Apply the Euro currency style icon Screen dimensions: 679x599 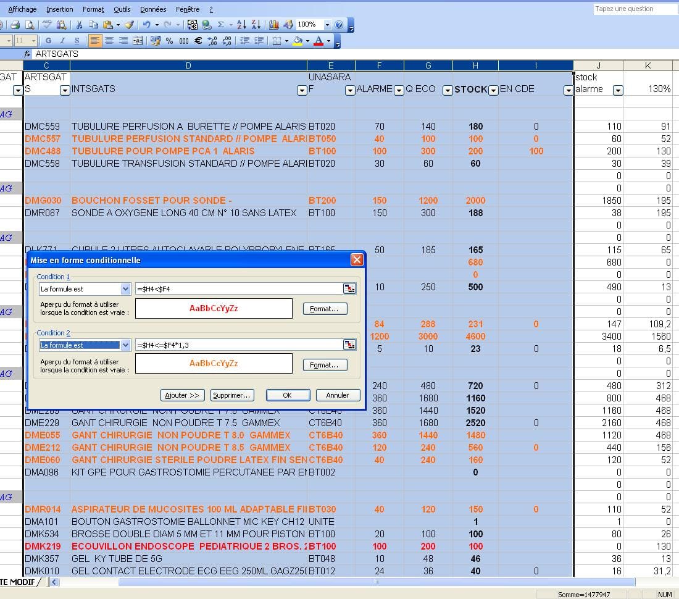click(198, 41)
